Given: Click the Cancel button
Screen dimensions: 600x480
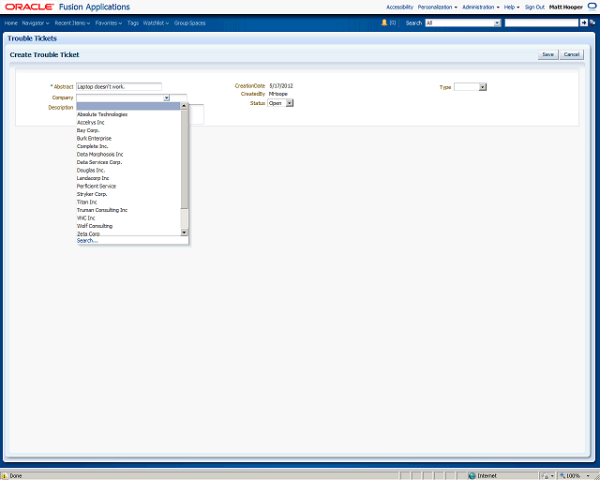Looking at the screenshot, I should pos(572,54).
